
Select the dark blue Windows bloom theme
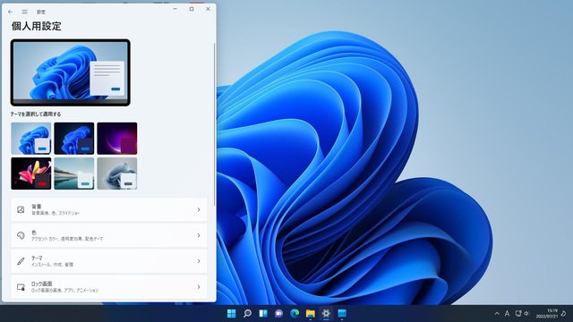tap(73, 139)
